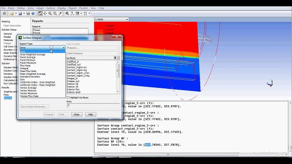
Task: Open the Parallel menu
Action: coord(83,8)
